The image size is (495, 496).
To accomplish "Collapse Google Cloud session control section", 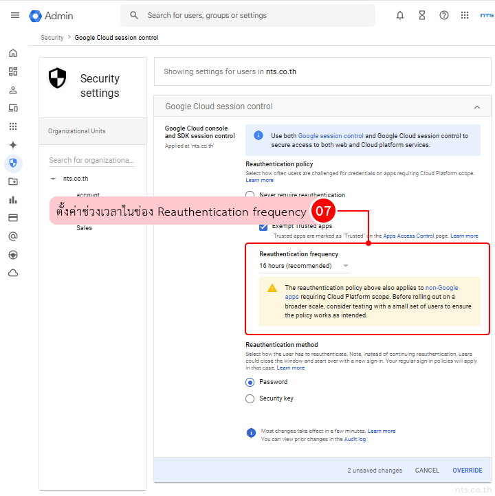I will (x=477, y=107).
